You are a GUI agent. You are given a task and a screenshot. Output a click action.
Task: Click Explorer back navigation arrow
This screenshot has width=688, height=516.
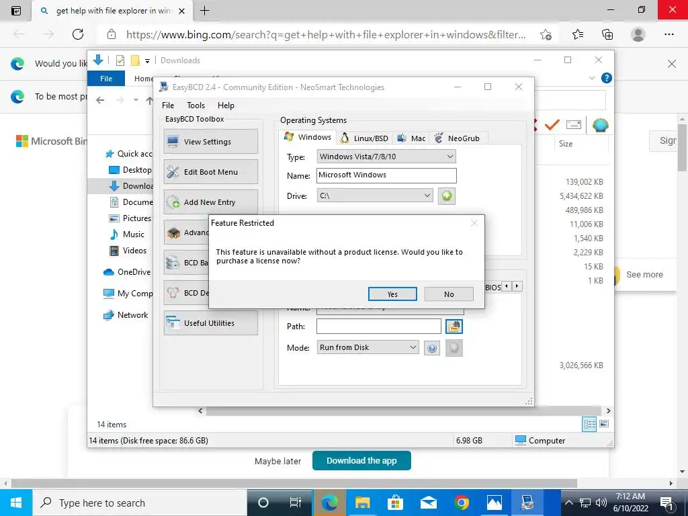100,100
